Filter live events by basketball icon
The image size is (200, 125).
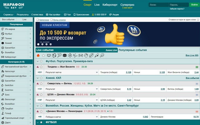(70, 56)
